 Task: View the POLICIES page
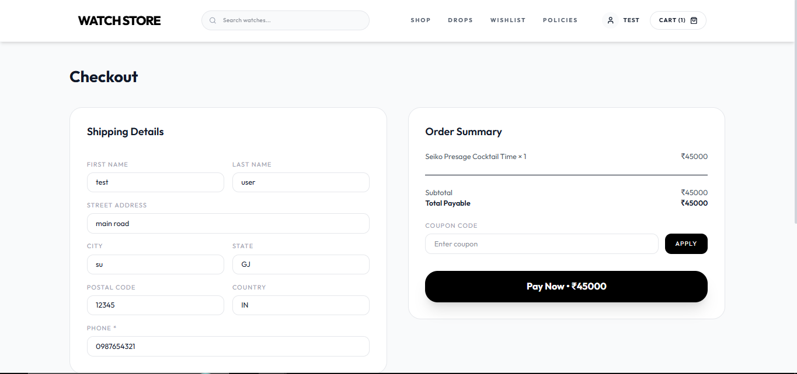pos(560,20)
